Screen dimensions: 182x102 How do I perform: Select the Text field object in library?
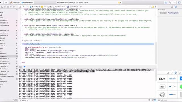(x=162, y=87)
